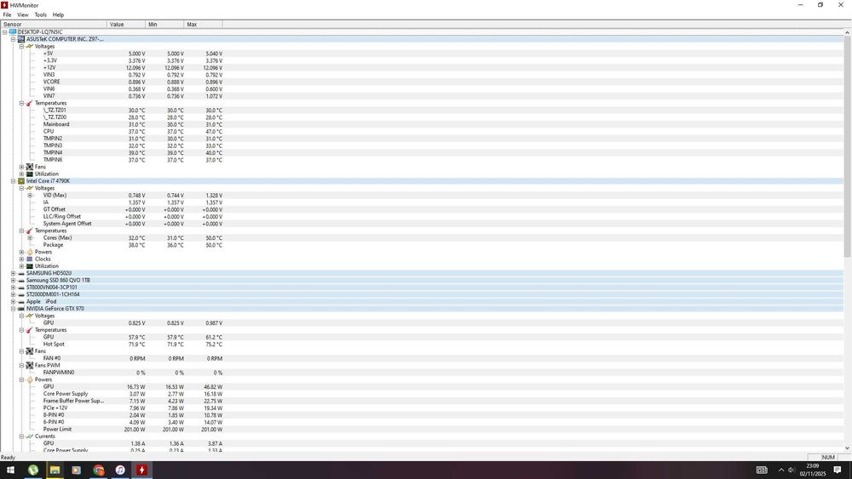Screen dimensions: 852x479
Task: Click the GTX 970 Currents icon
Action: [x=30, y=436]
